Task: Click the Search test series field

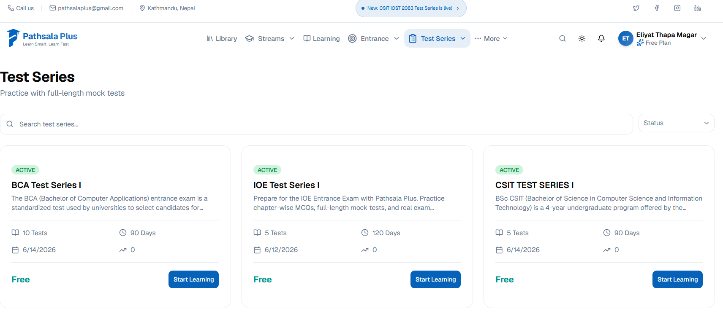Action: point(316,124)
